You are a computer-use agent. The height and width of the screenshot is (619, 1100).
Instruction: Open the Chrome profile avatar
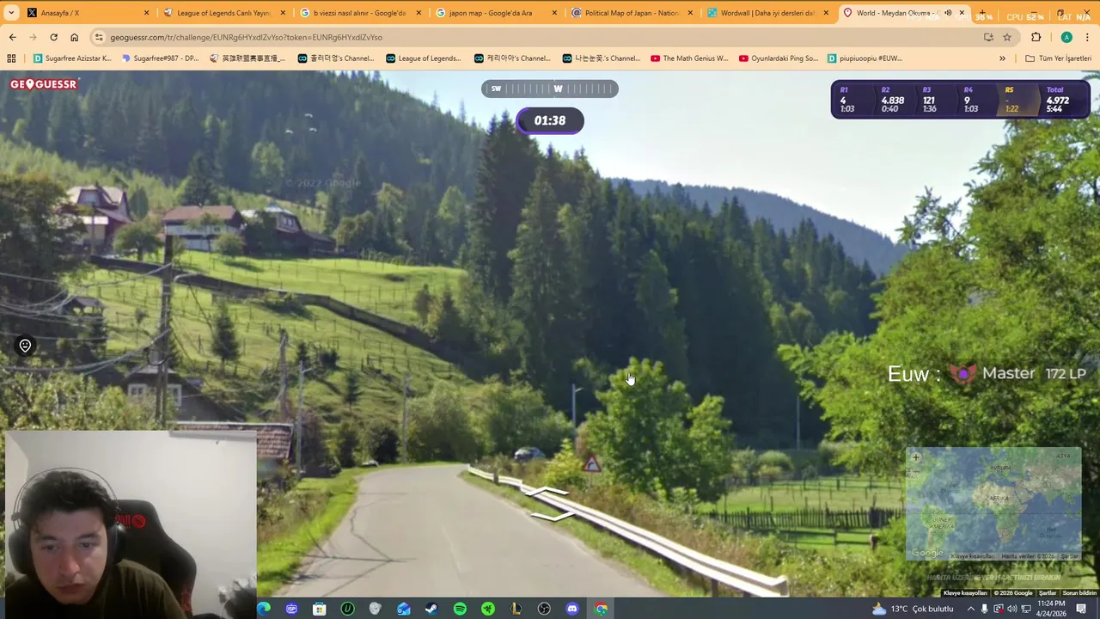1066,37
